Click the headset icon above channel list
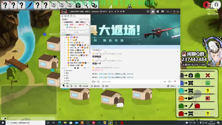This screenshot has height=125, width=222. click(65, 16)
